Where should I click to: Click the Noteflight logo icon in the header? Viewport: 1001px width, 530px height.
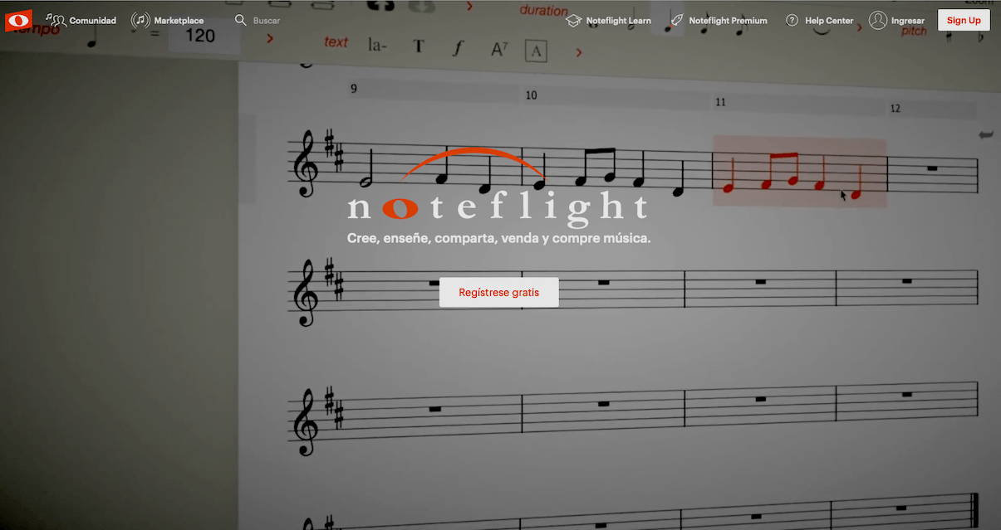[18, 20]
